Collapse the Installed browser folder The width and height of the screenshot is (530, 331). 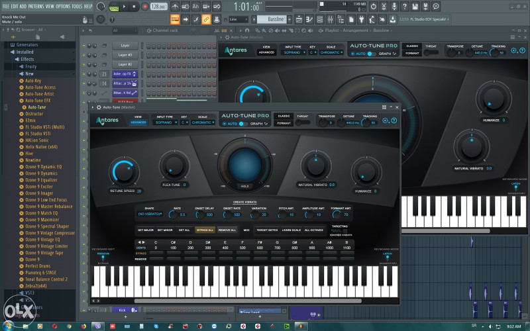coord(25,52)
